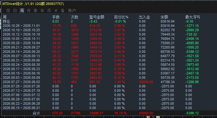Image resolution: width=217 pixels, height=118 pixels.
Task: Switch to the 账户 account tab
Action: [72, 11]
